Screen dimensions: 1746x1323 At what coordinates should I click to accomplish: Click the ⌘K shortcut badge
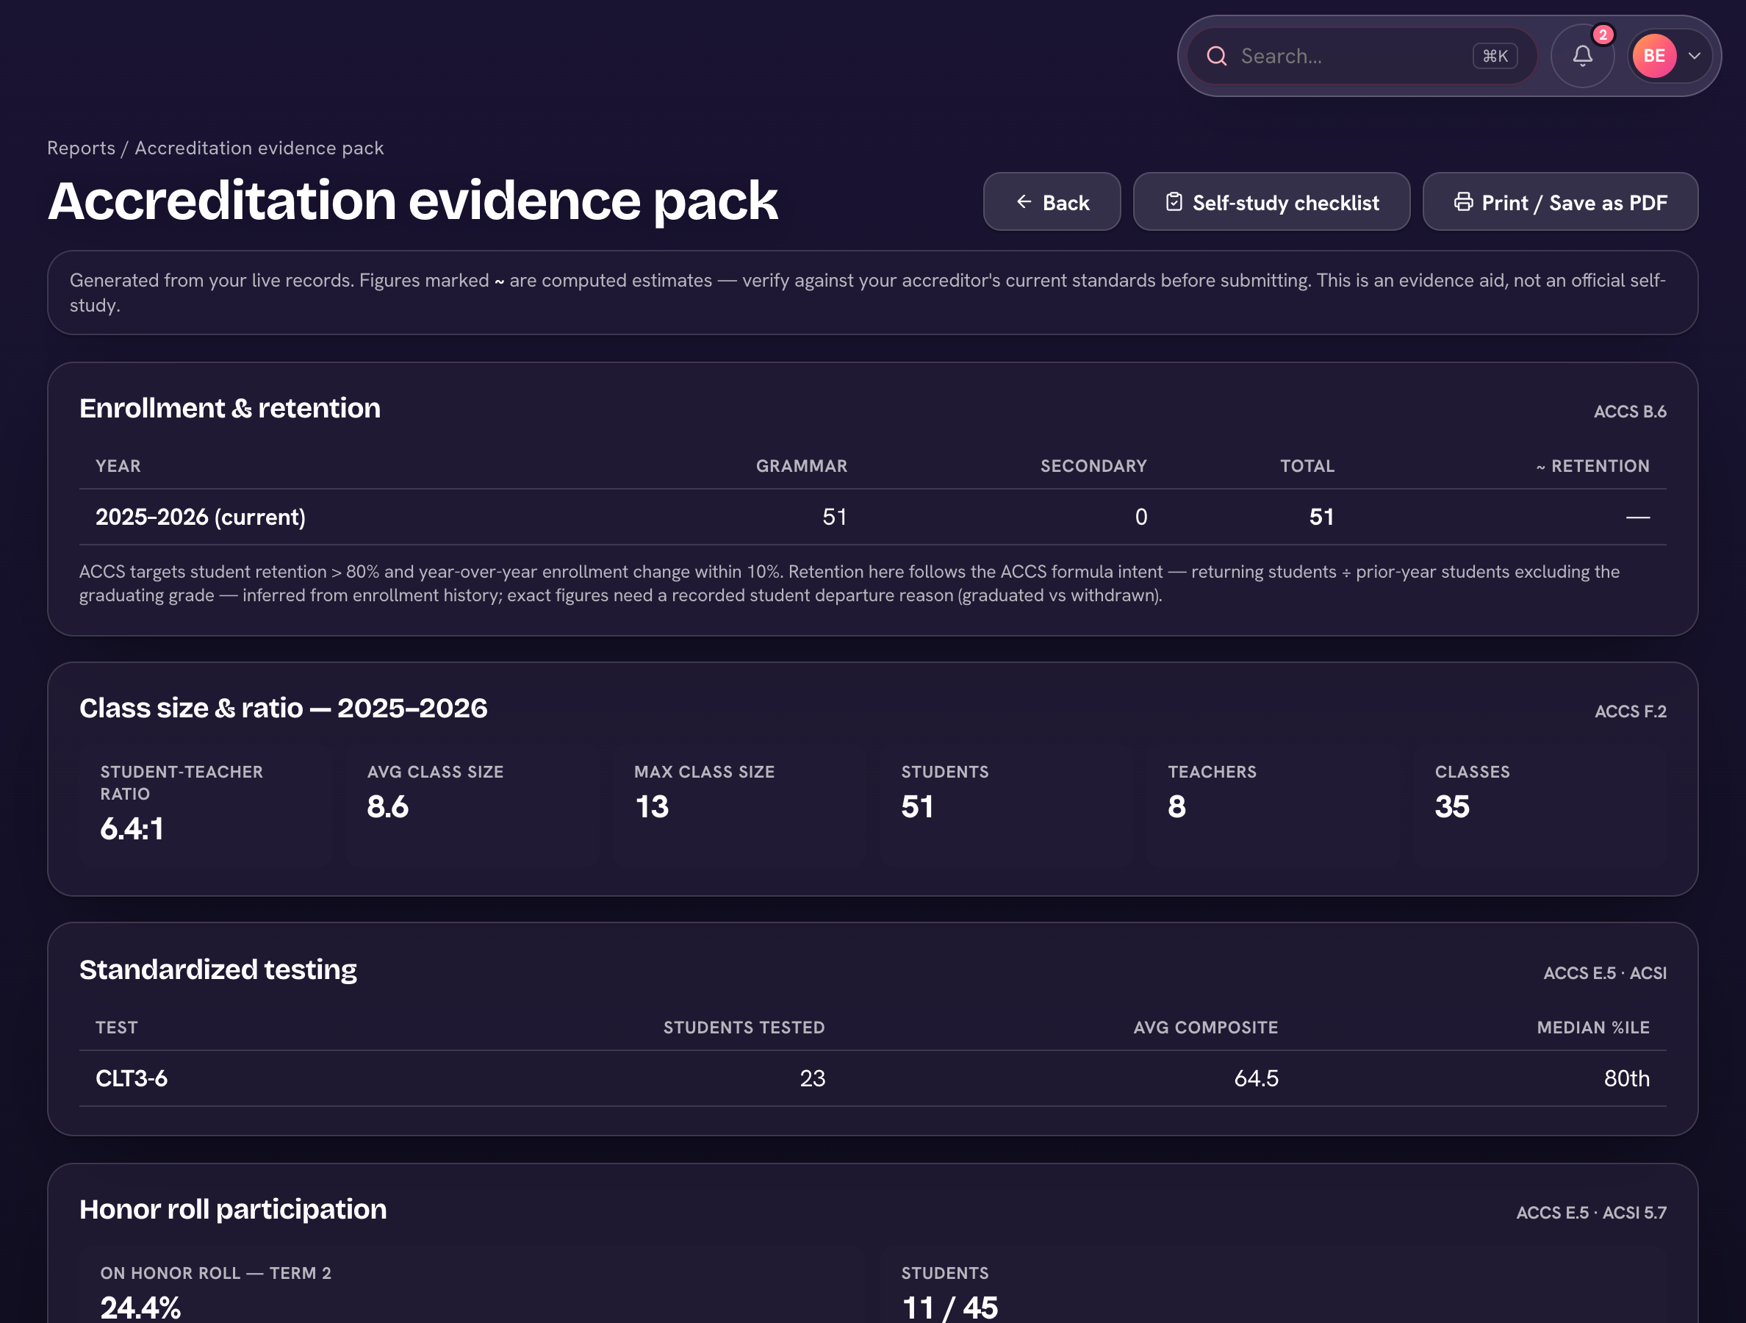(x=1494, y=56)
